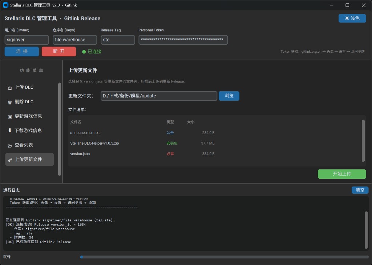The image size is (372, 265).
Task: Focus the 用户名 (Owner) input field
Action: (x=27, y=40)
